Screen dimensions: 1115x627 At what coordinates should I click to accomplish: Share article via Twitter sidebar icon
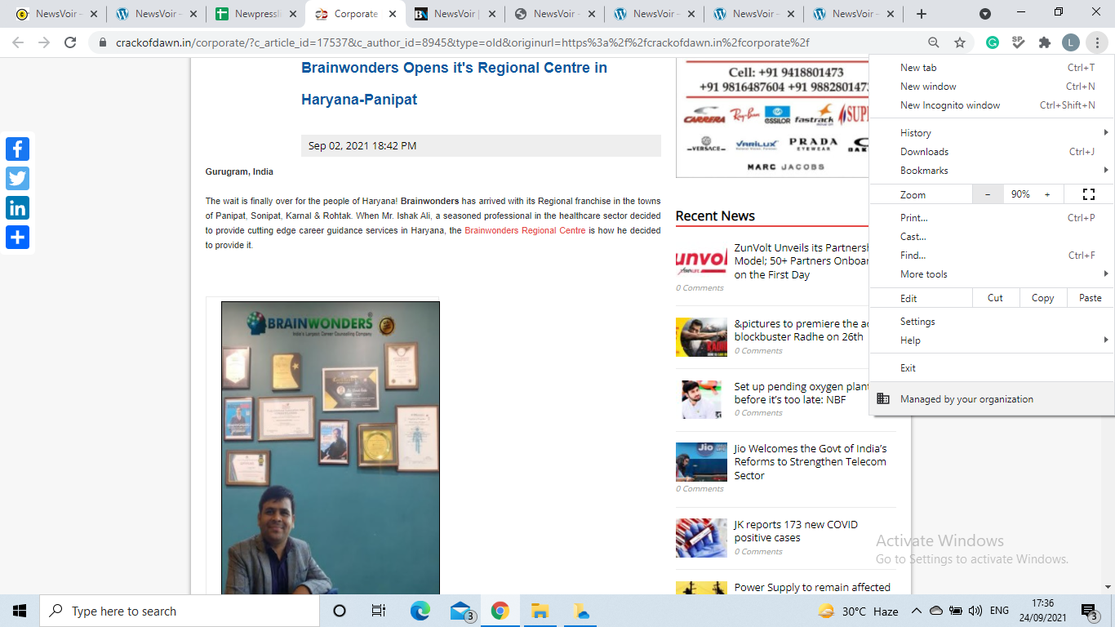click(x=17, y=178)
